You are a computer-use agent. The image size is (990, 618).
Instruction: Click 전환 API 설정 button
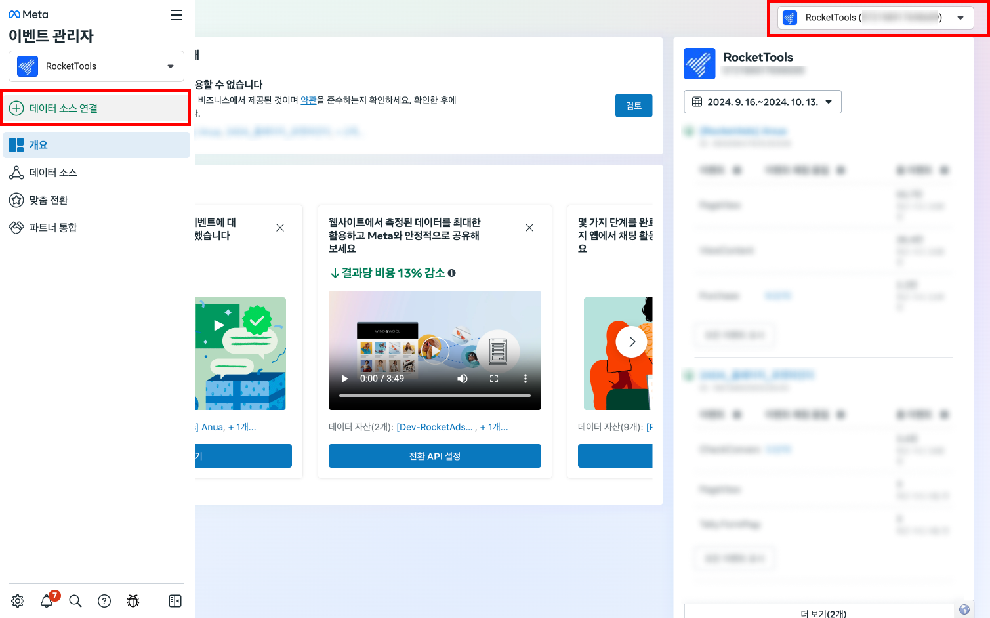pos(435,456)
